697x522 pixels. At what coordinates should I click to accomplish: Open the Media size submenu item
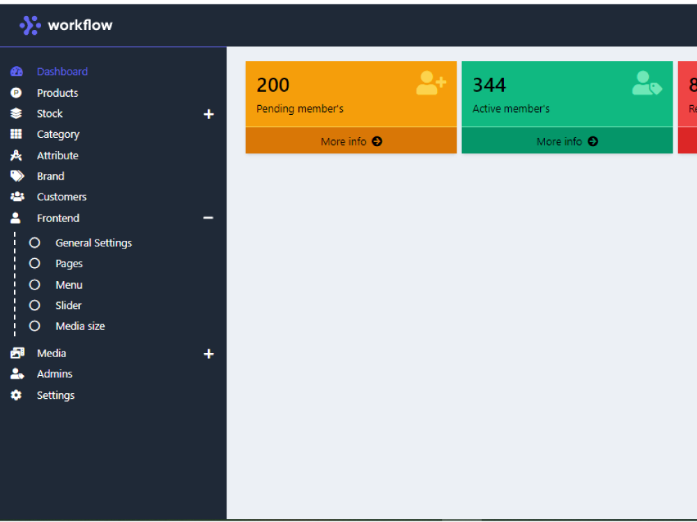80,326
